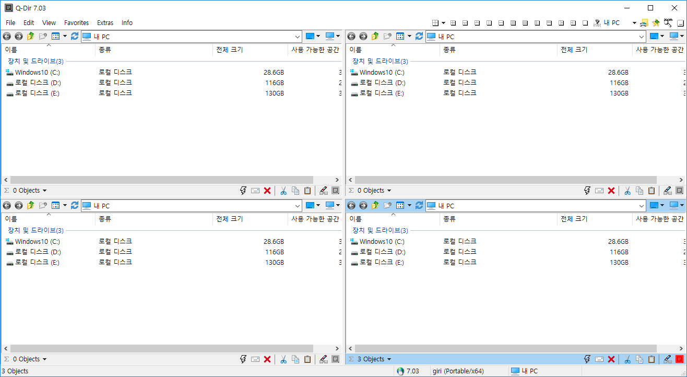Image resolution: width=687 pixels, height=377 pixels.
Task: Click horizontal scrollbar in bottom-left pane
Action: [x=162, y=349]
